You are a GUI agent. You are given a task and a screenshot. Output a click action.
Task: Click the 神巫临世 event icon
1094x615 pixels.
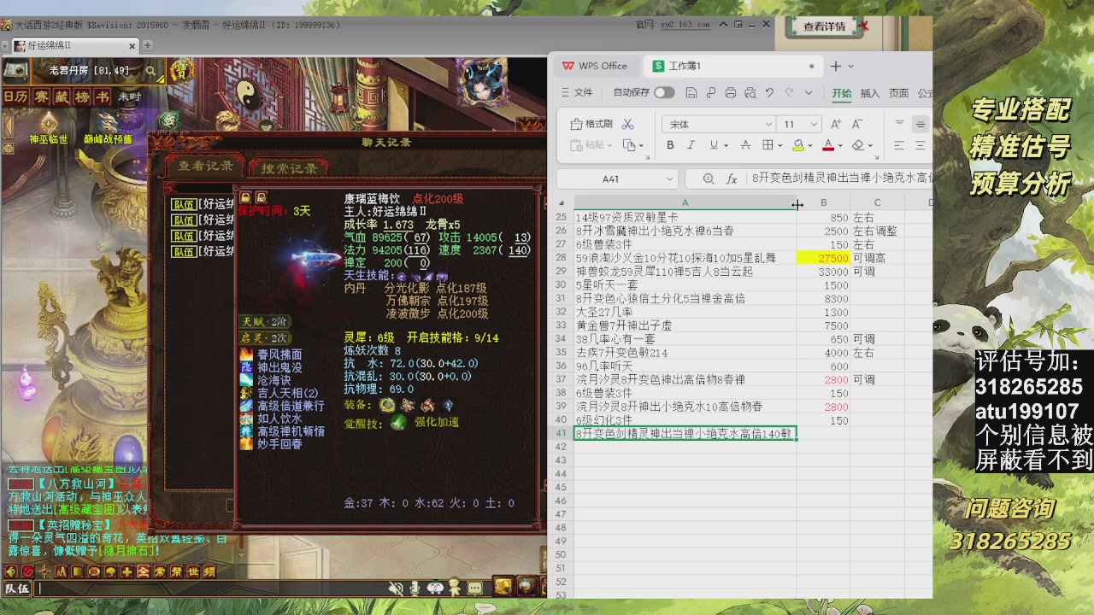point(48,124)
